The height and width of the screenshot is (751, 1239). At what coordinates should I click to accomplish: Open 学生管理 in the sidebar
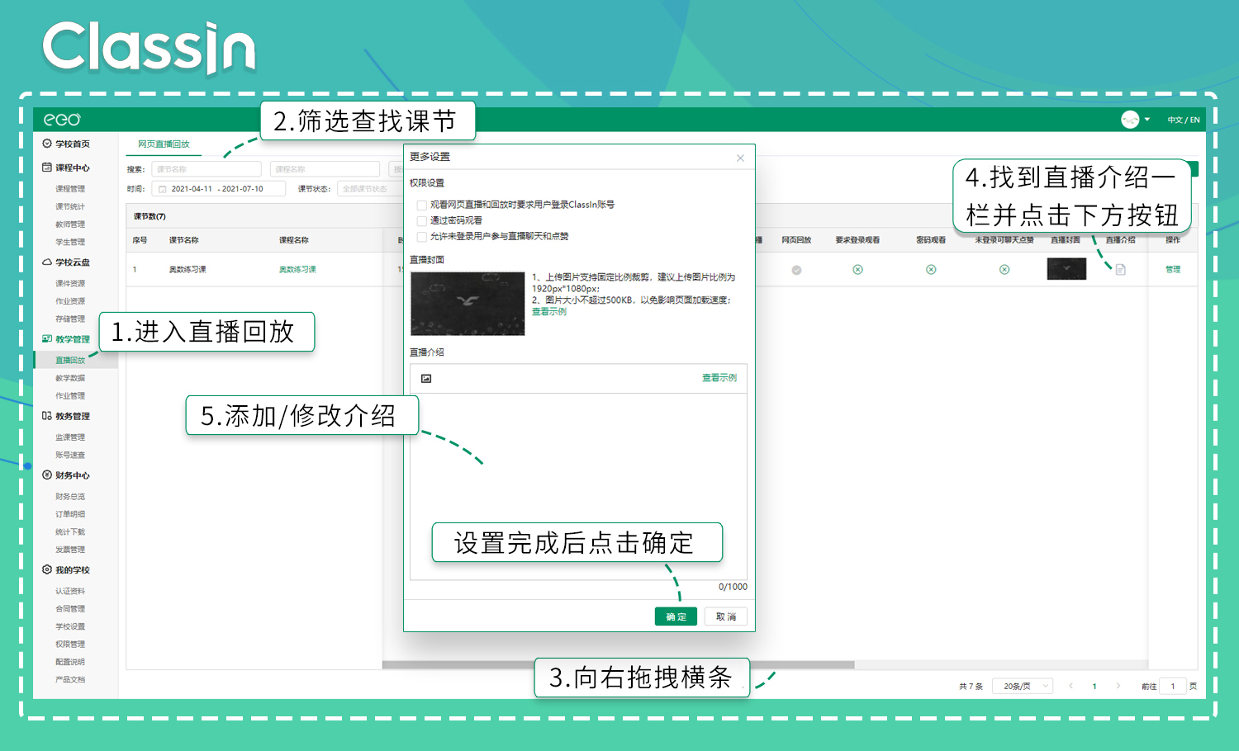70,243
